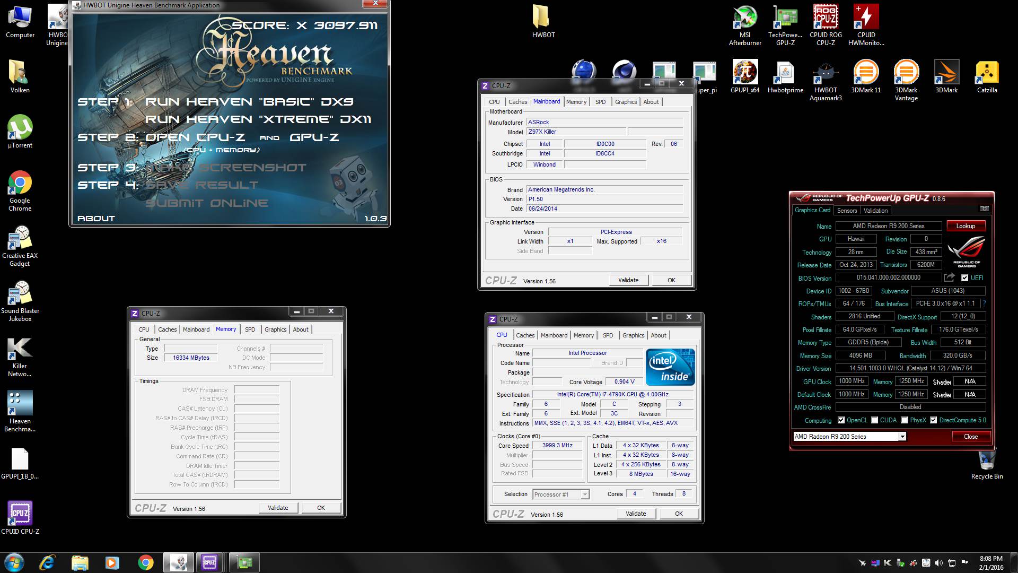Open the volume speaker tray icon
This screenshot has height=573, width=1018.
click(939, 562)
